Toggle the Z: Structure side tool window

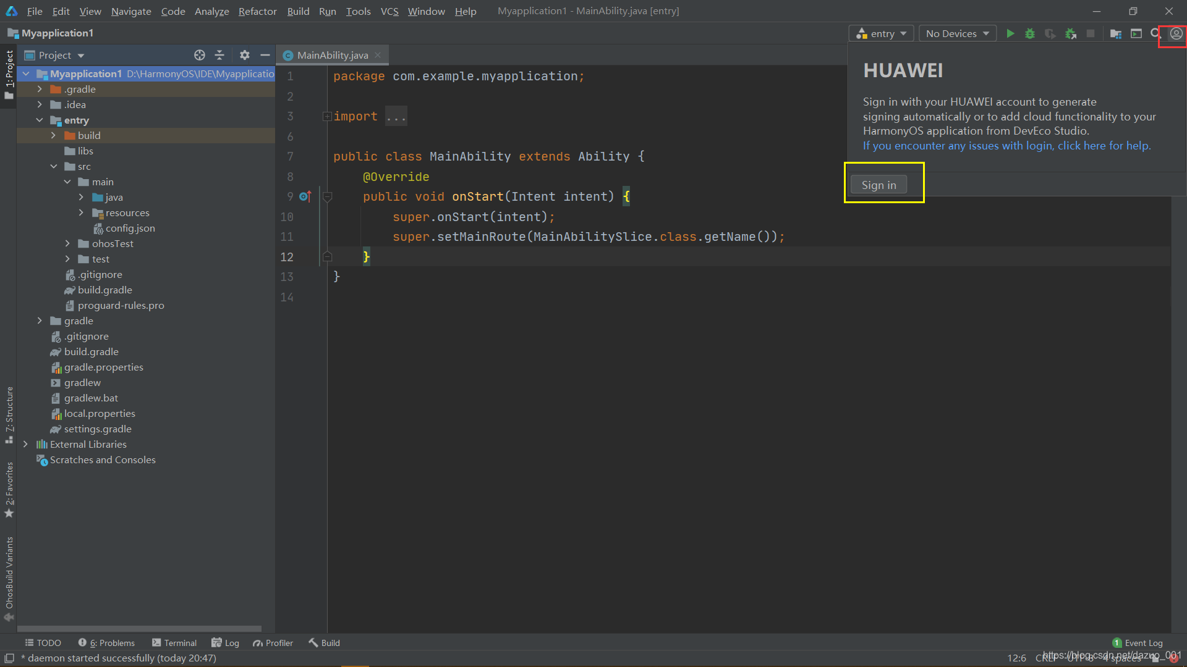pos(9,415)
